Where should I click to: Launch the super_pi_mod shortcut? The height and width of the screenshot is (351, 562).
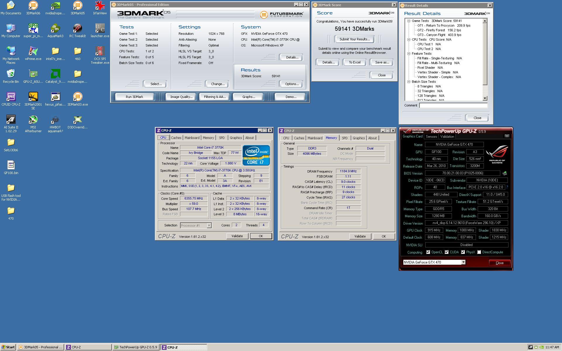[33, 31]
